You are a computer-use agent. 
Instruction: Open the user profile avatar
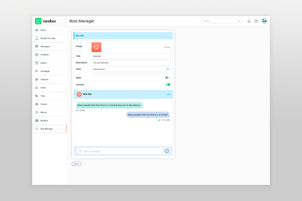tap(265, 21)
